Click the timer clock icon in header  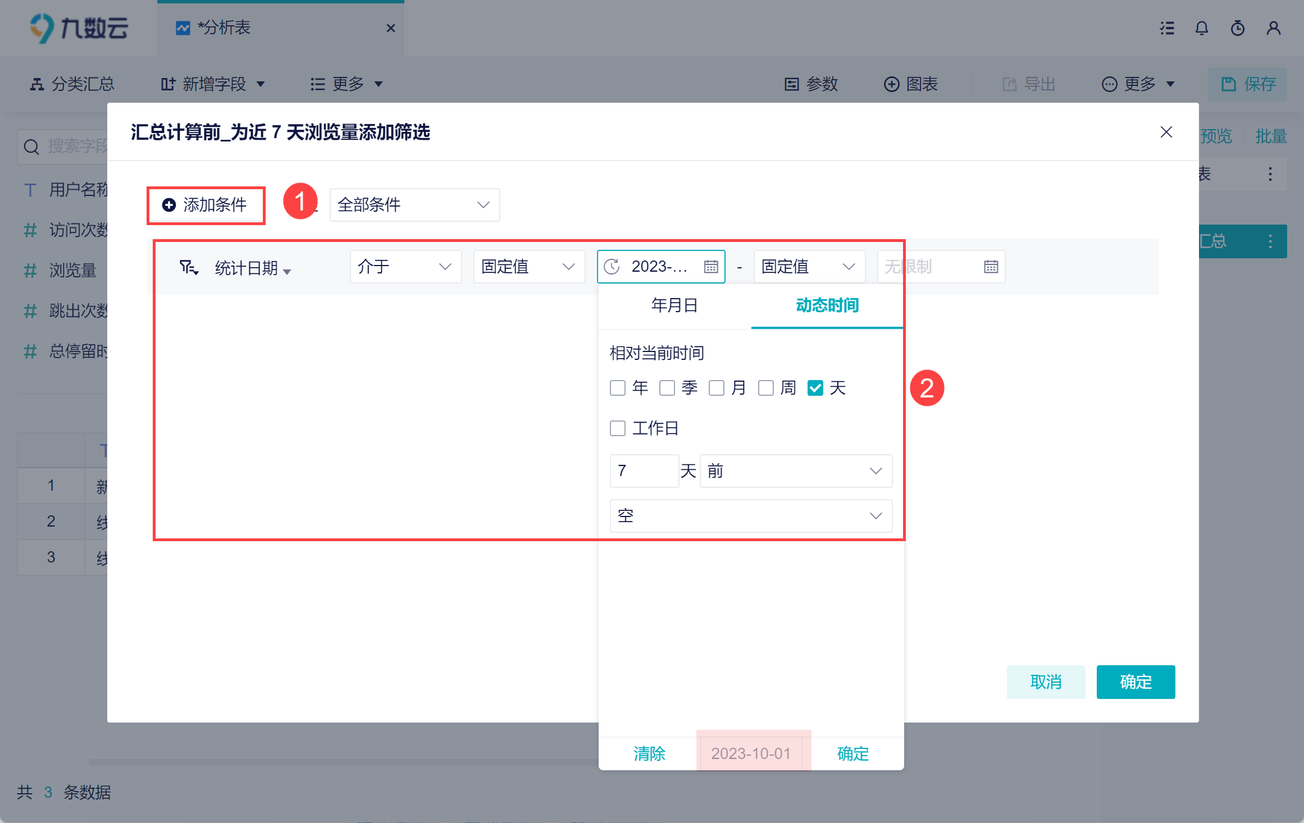[1237, 28]
